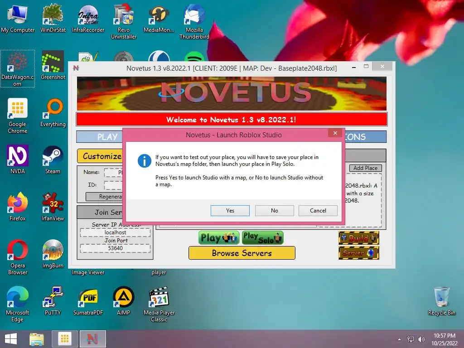Click the Browse Servers button
This screenshot has width=464, height=348.
pos(242,253)
